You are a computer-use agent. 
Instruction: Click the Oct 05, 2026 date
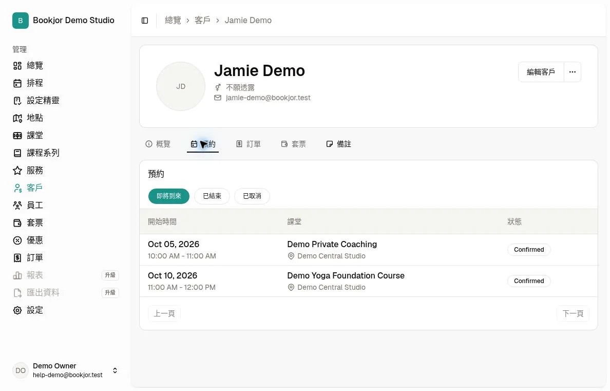[174, 244]
